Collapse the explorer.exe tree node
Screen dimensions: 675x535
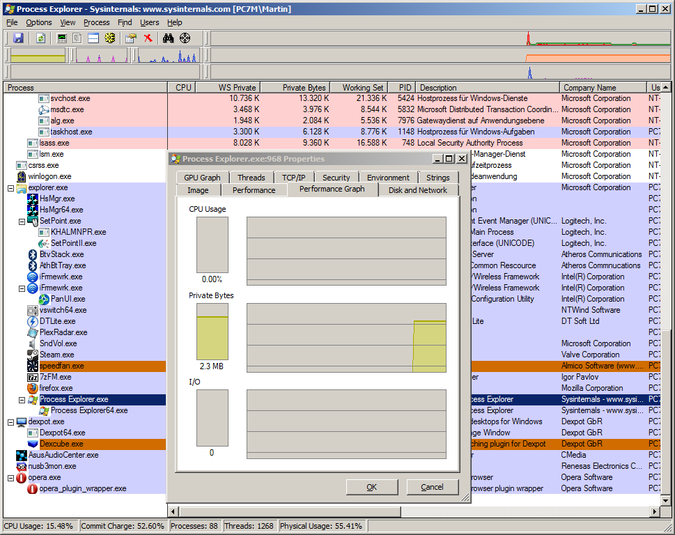10,188
